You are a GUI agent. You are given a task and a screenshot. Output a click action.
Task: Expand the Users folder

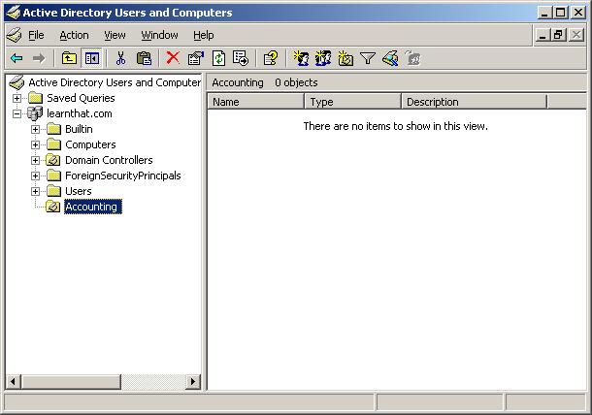coord(35,191)
